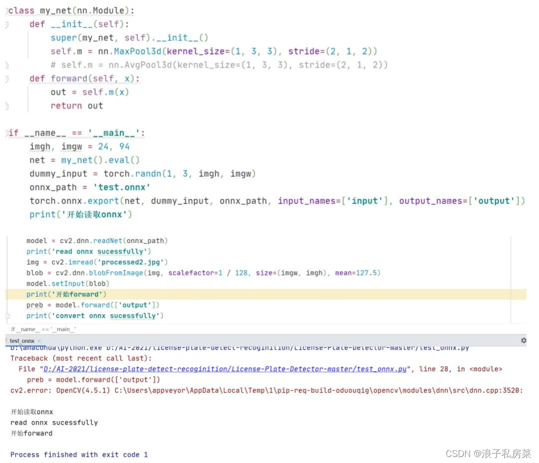The width and height of the screenshot is (539, 463).
Task: Click print('read onnx sucessfully') in editor
Action: tap(89, 251)
